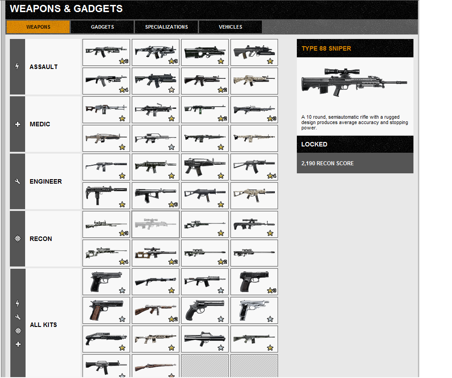Viewport: 452px width, 378px height.
Task: Select the M1911 pistol with brown grip
Action: [106, 310]
